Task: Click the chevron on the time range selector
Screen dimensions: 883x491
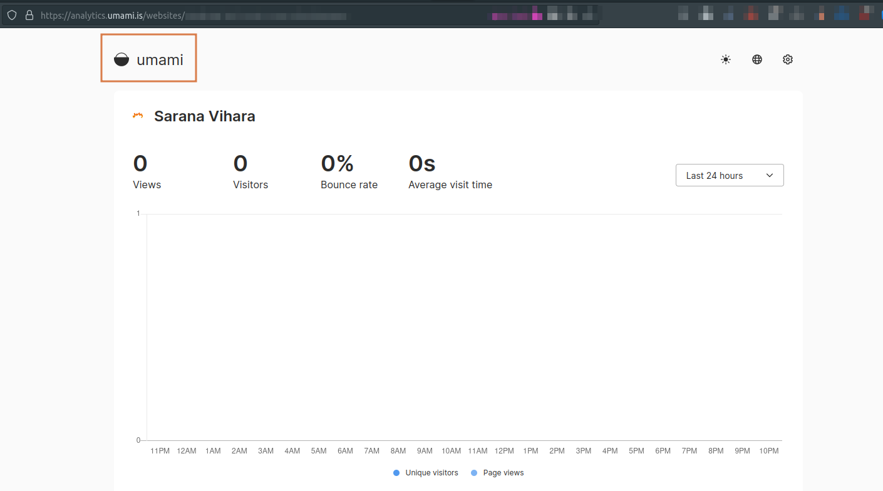Action: click(769, 175)
